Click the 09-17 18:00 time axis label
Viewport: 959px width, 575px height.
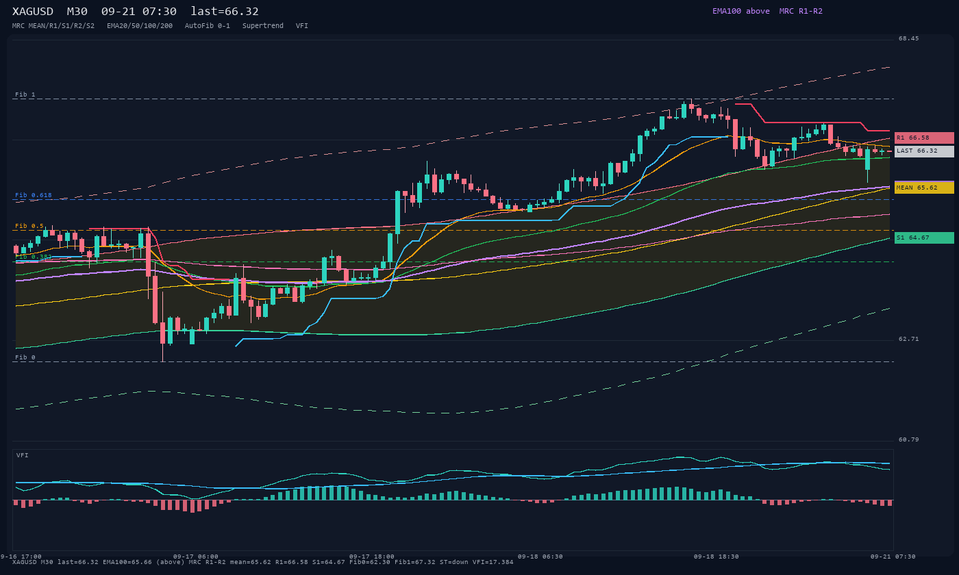click(372, 557)
